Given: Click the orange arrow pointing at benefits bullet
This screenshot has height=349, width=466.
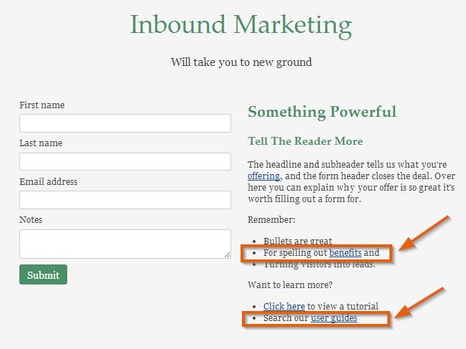Looking at the screenshot, I should 424,233.
